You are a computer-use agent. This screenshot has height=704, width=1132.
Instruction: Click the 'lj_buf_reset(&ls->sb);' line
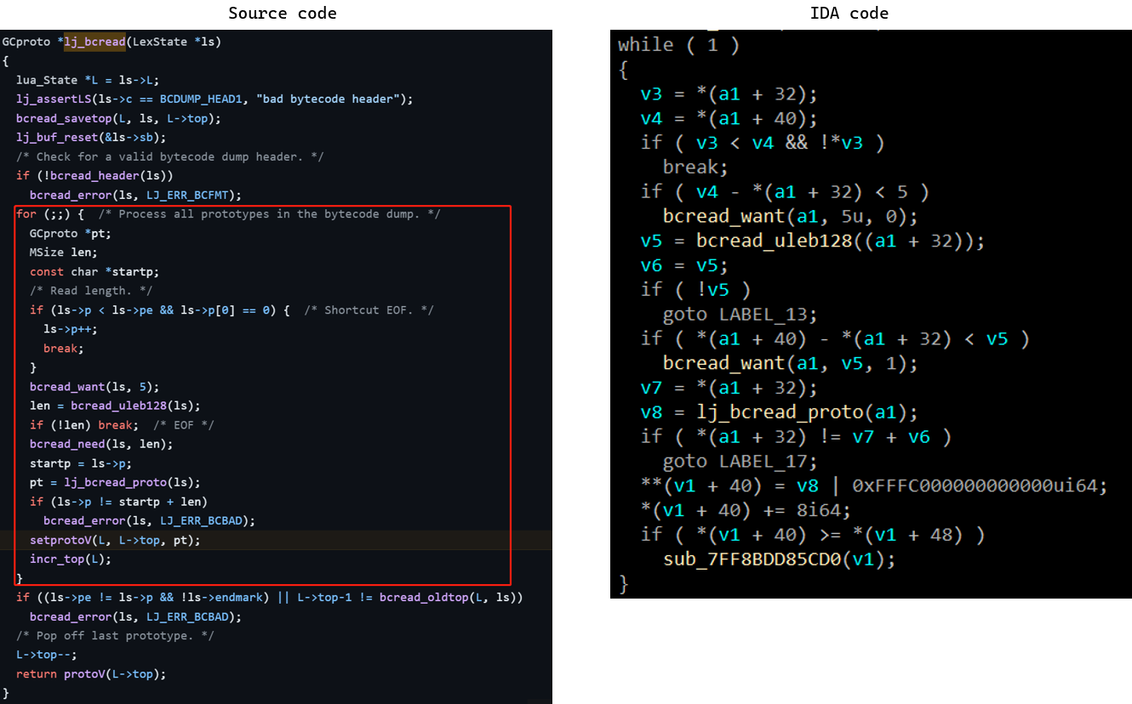tap(91, 137)
